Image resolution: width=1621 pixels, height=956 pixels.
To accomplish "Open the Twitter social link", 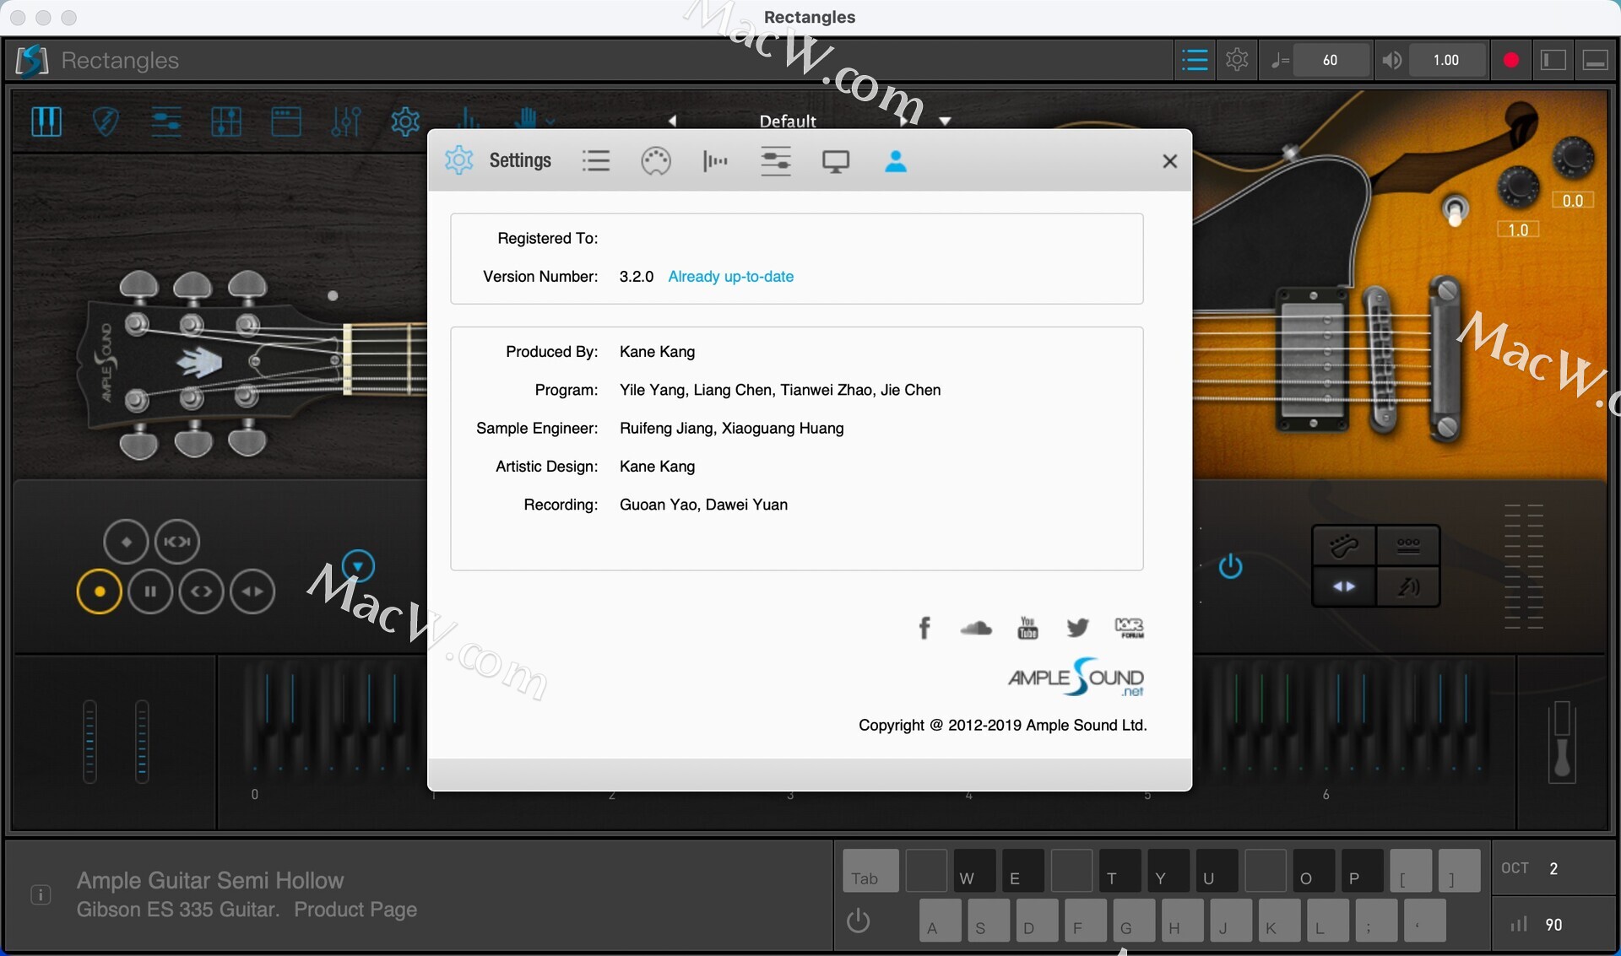I will coord(1078,628).
